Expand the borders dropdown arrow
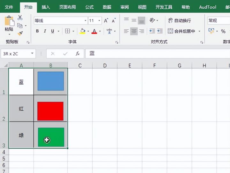Screen dimensions: 230x173 pos(73,31)
